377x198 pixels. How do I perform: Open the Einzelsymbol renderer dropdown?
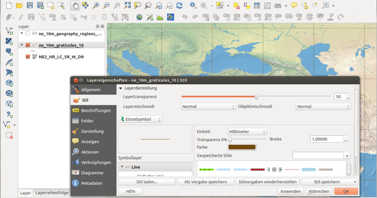point(140,119)
